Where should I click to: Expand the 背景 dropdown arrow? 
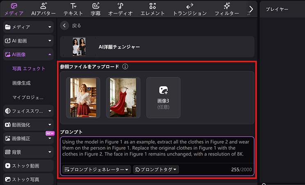click(x=50, y=152)
